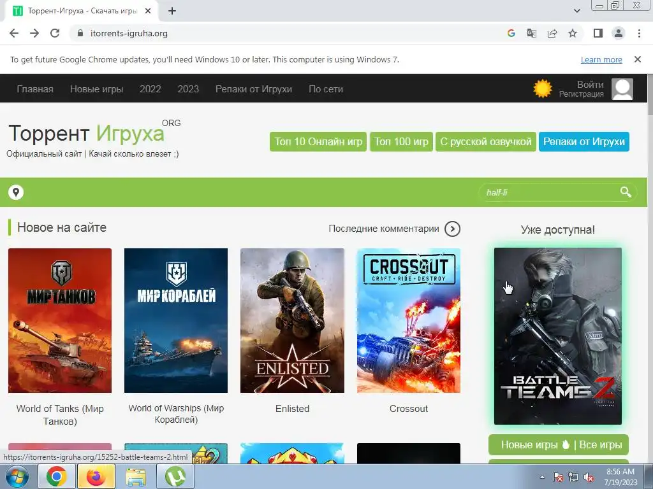Select the 2023 menu item
This screenshot has width=653, height=489.
[188, 89]
